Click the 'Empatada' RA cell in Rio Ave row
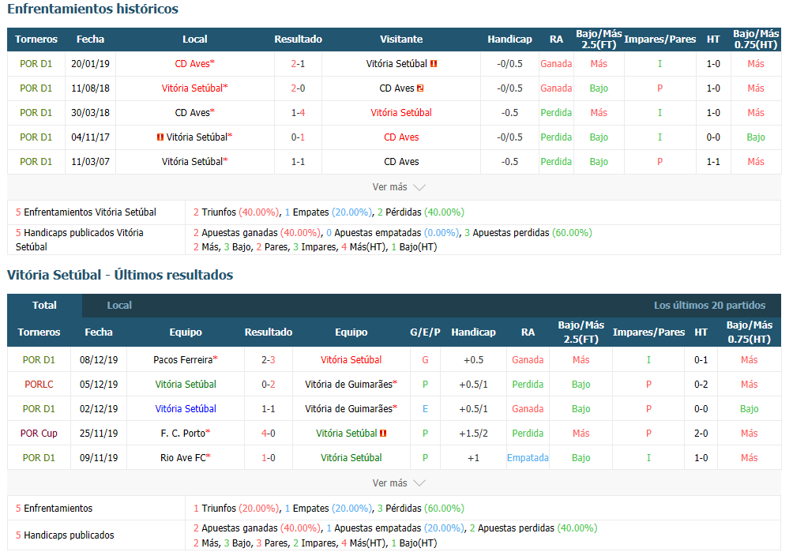 [x=528, y=457]
